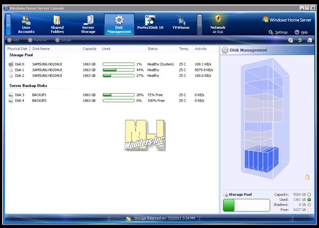The image size is (319, 228).
Task: Sort by the Physical Disk column header
Action: (17, 48)
